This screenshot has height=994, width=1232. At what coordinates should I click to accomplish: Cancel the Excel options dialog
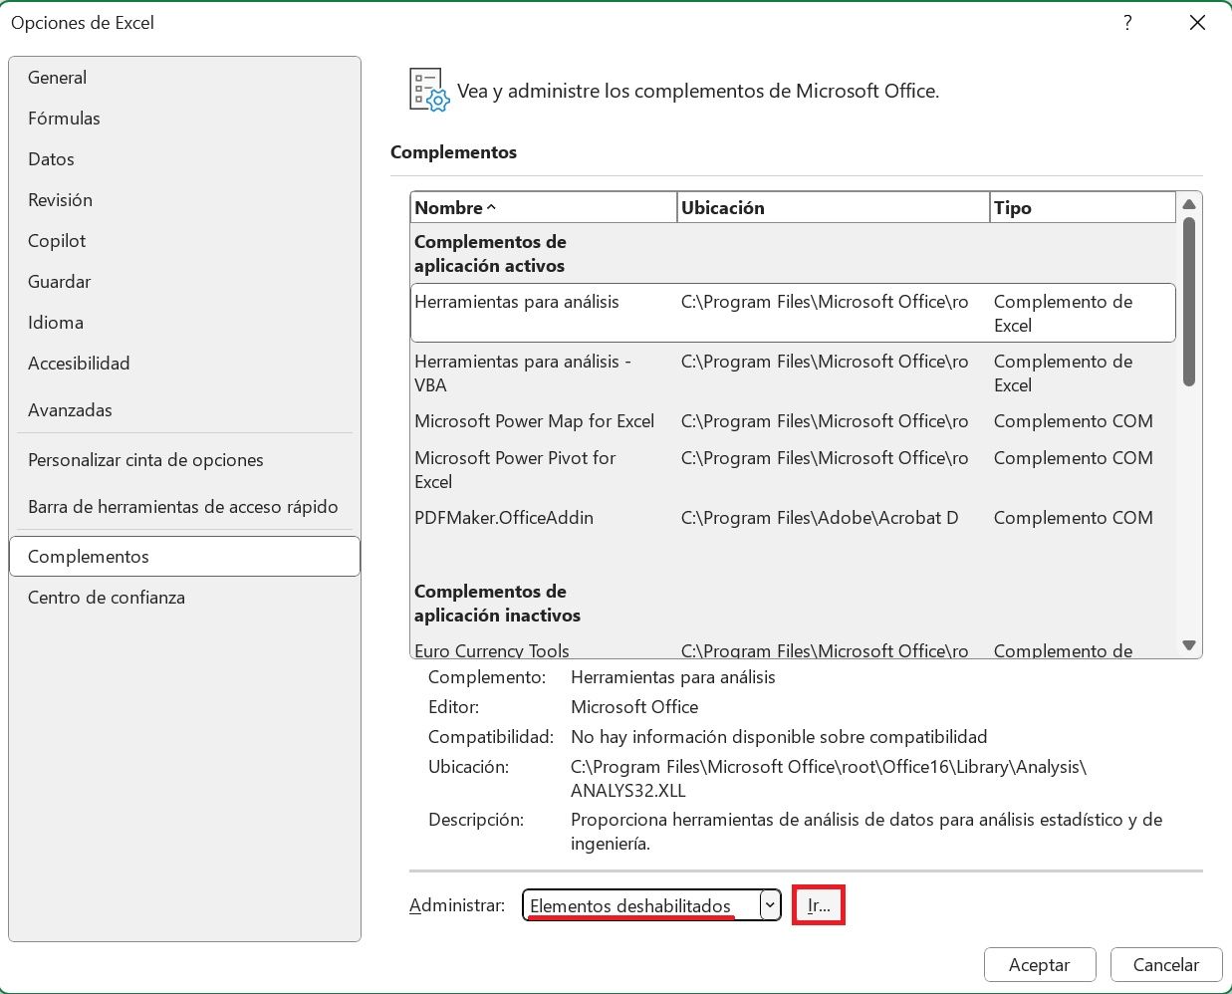[1165, 964]
